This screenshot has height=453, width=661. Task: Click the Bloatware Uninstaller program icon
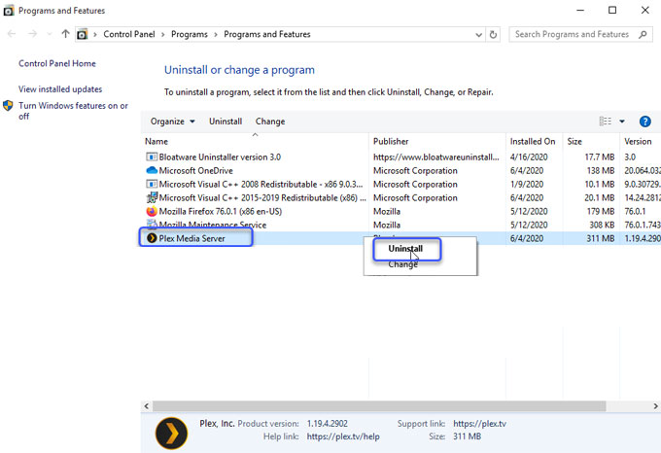coord(152,157)
